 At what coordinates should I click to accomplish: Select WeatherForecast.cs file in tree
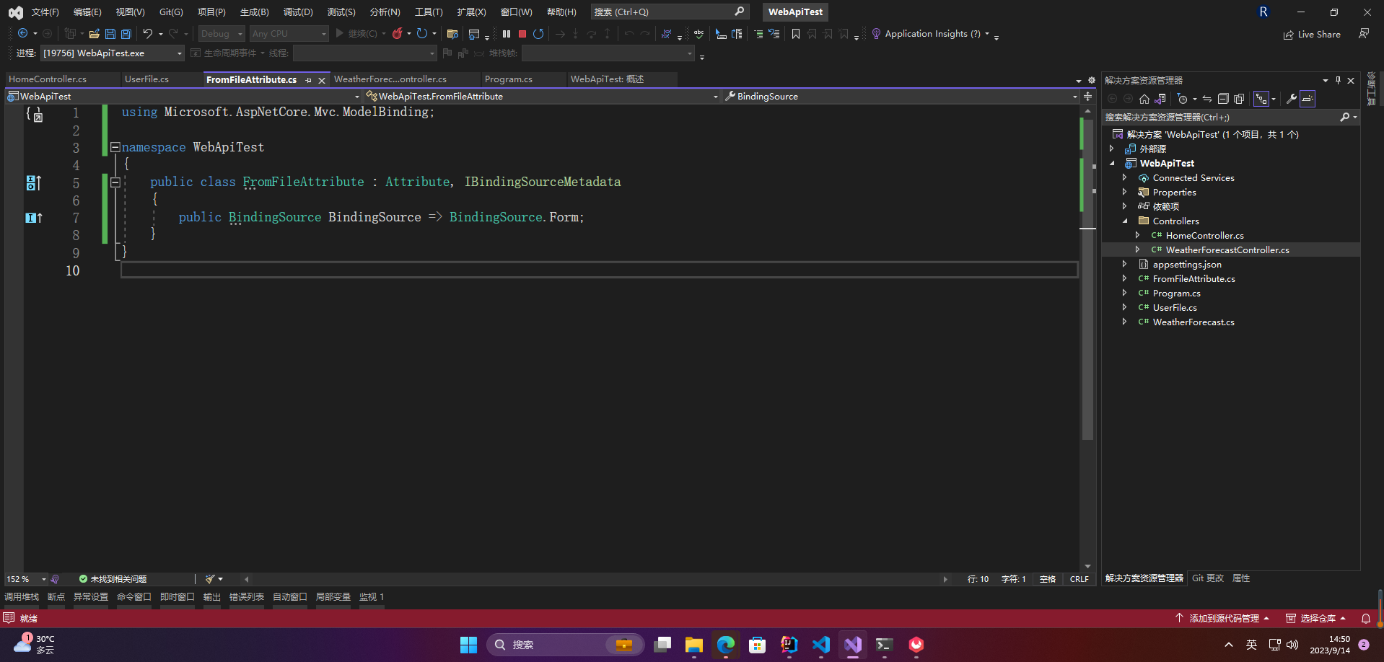(1194, 322)
